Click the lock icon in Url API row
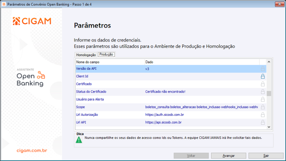The width and height of the screenshot is (286, 161). coord(263,122)
